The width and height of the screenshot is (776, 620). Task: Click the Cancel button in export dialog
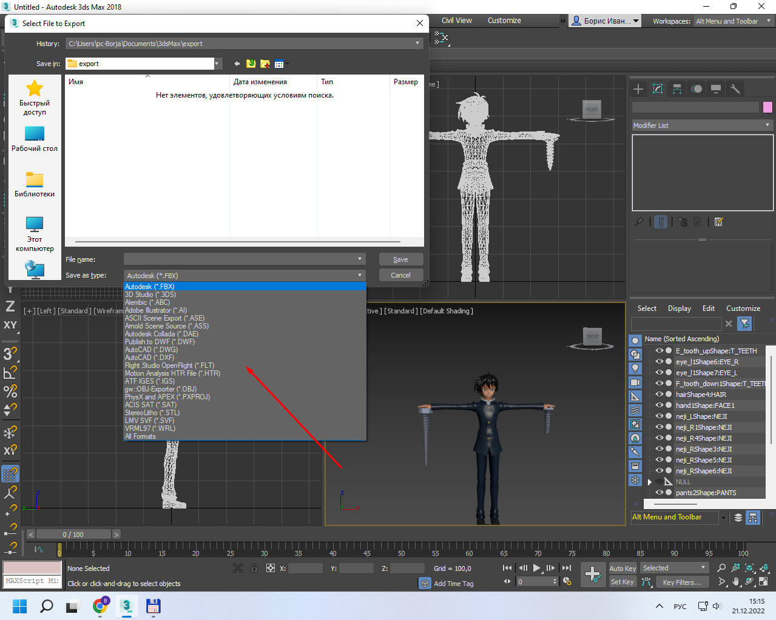(x=400, y=275)
